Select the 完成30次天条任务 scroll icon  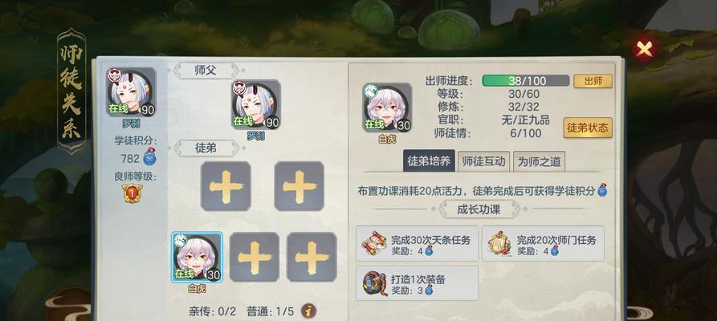coord(373,244)
